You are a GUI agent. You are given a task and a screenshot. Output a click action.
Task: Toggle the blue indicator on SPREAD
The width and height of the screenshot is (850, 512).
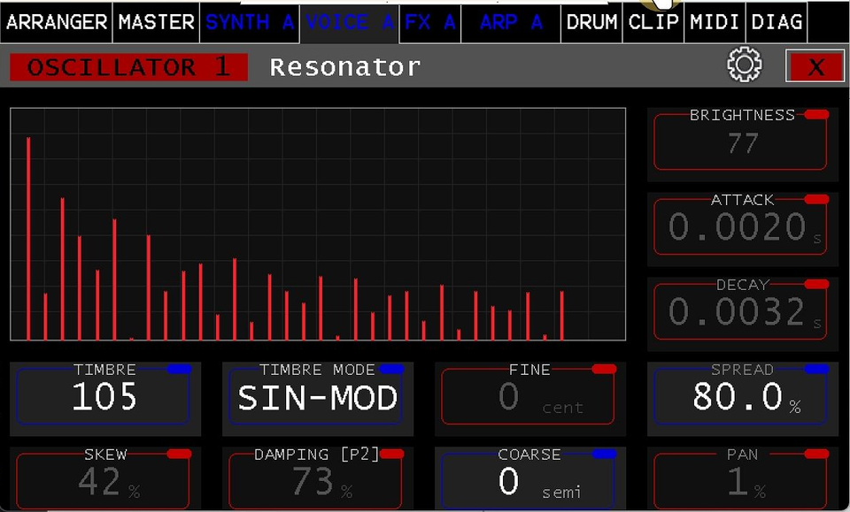[815, 369]
